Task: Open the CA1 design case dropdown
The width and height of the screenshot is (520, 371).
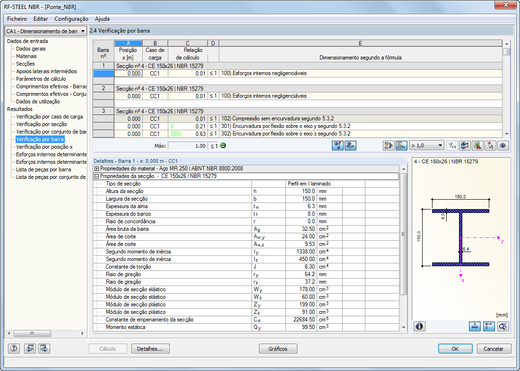Action: coord(46,31)
